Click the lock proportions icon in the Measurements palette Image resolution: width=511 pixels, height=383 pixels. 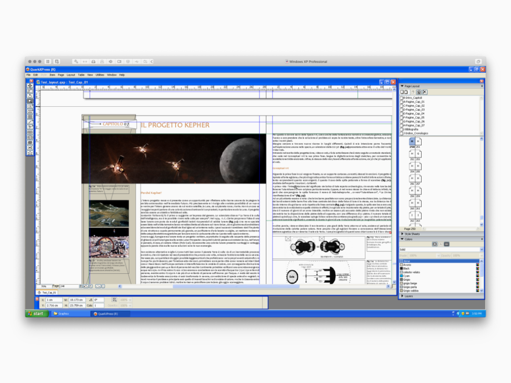114,300
